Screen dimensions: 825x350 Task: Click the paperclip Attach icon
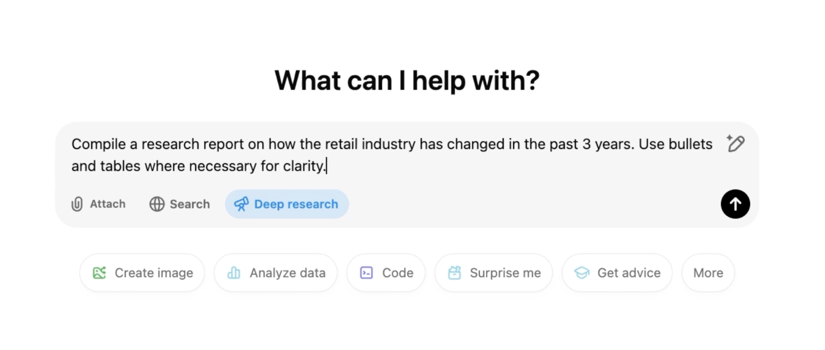pos(77,204)
